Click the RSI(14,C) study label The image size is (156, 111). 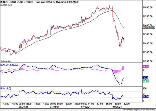point(6,88)
